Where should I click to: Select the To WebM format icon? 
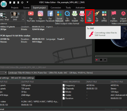[75, 16]
